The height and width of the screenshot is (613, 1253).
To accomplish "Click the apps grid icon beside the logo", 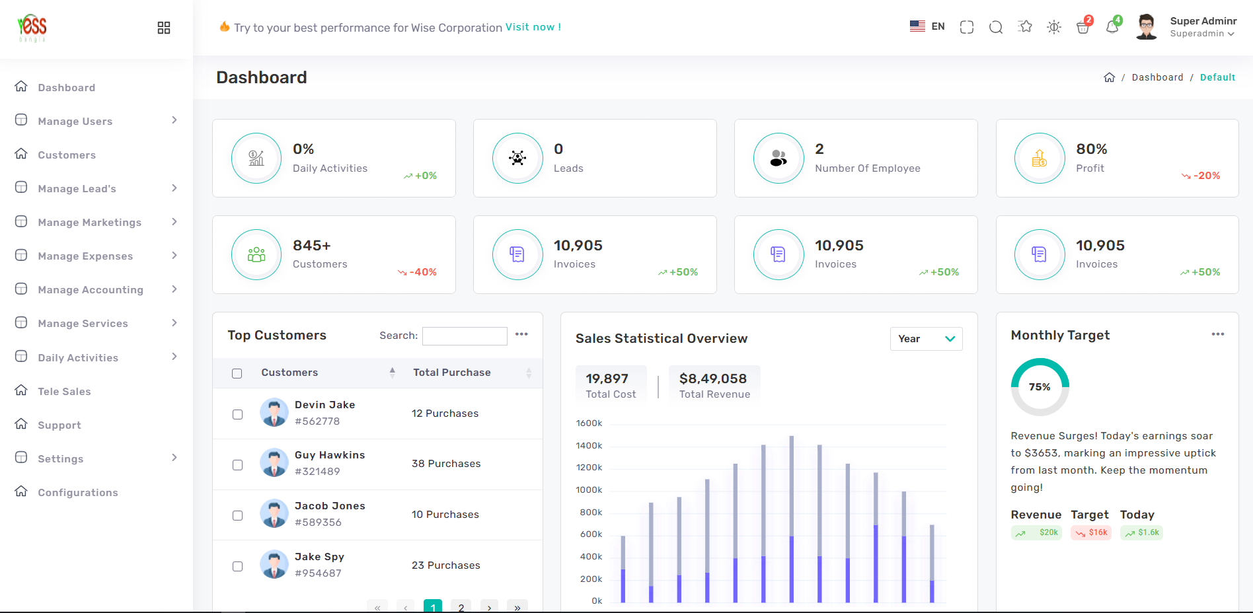I will click(163, 28).
